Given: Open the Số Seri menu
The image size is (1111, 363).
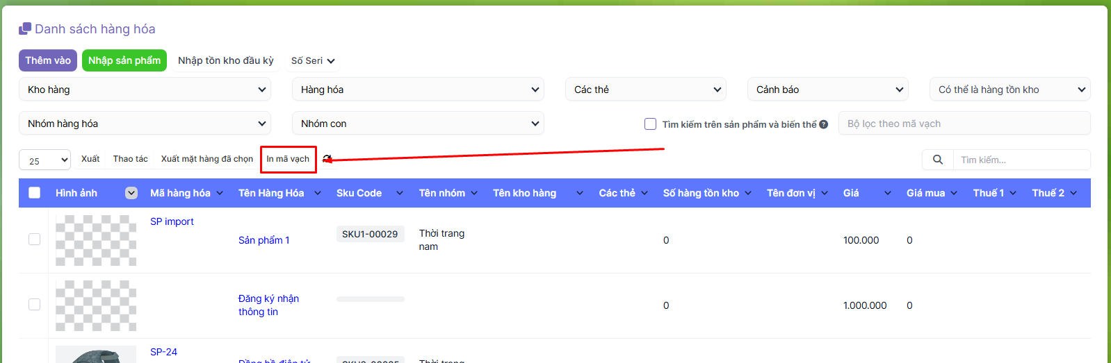Looking at the screenshot, I should coord(312,61).
